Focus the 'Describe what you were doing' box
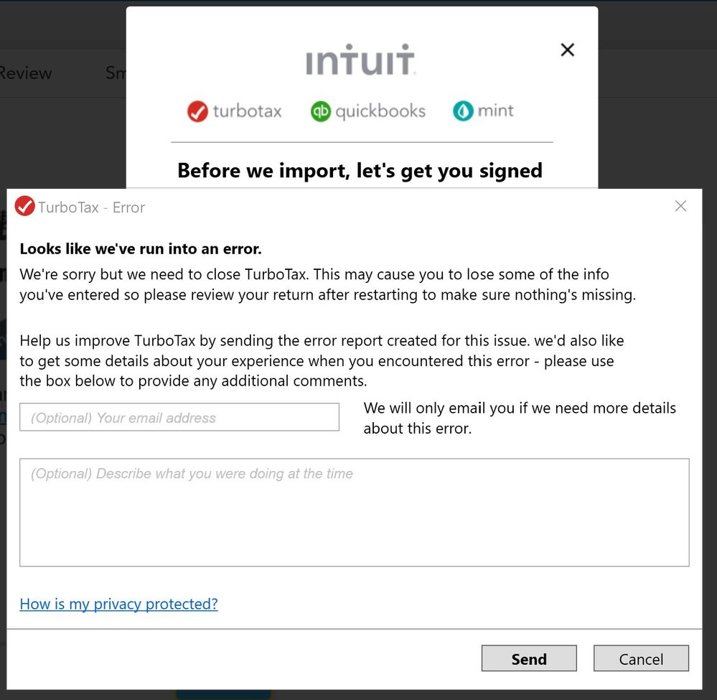This screenshot has height=700, width=717. tap(355, 513)
